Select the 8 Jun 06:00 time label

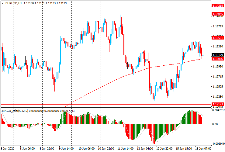pos(27,148)
